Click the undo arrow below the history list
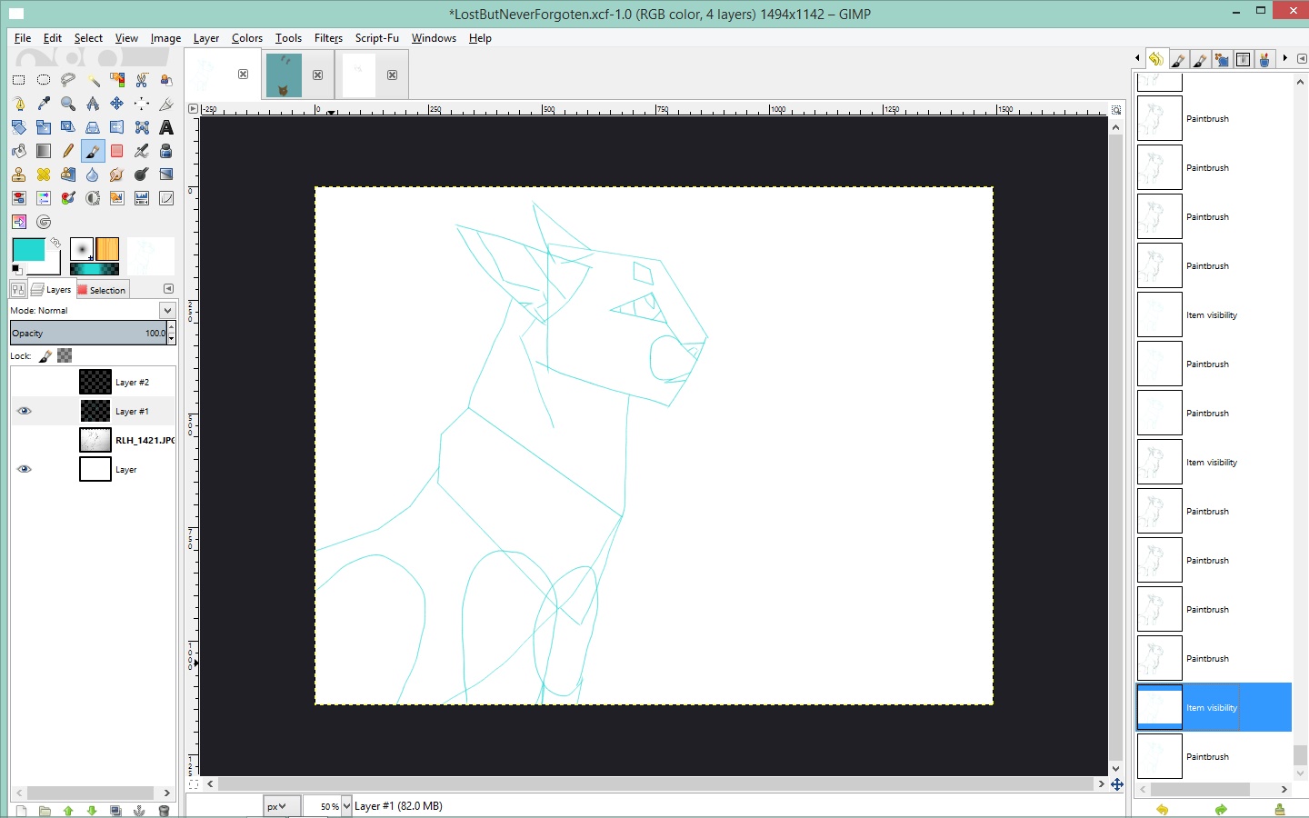 1163,810
